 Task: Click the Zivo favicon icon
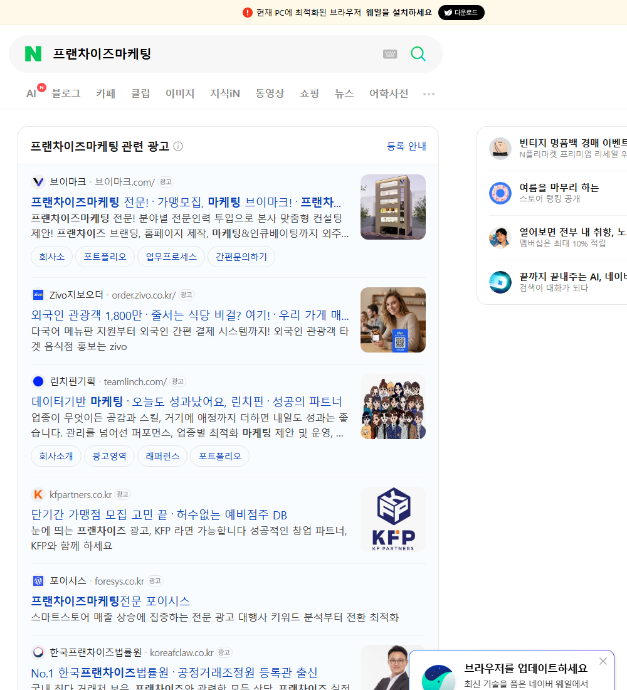(x=38, y=295)
